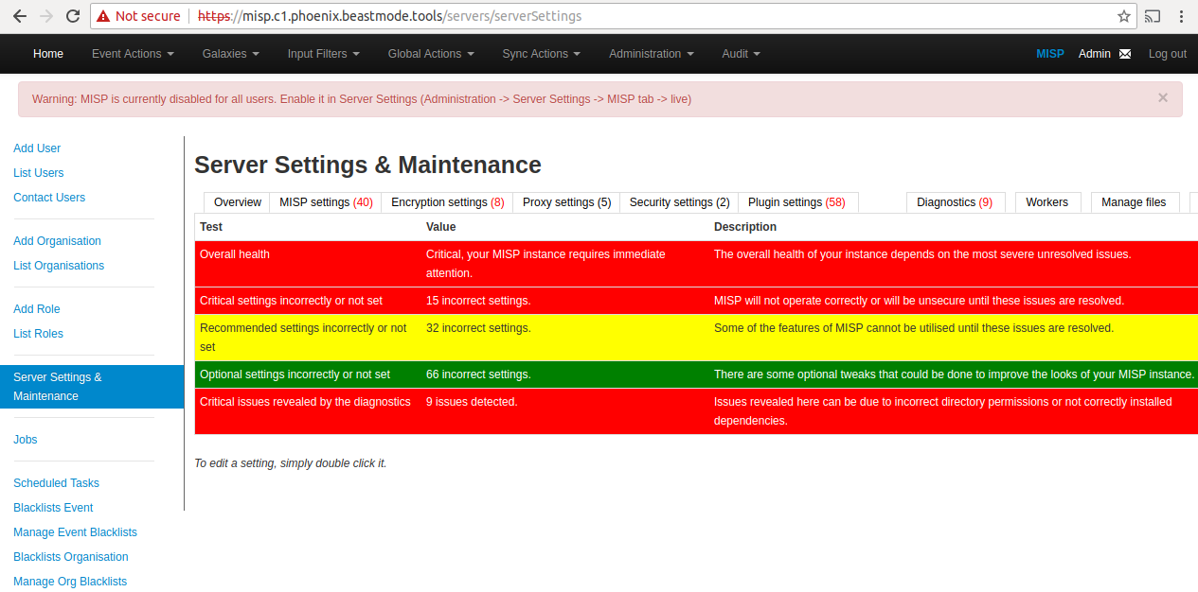Click the '15 incorrect settings.' value

pos(478,301)
